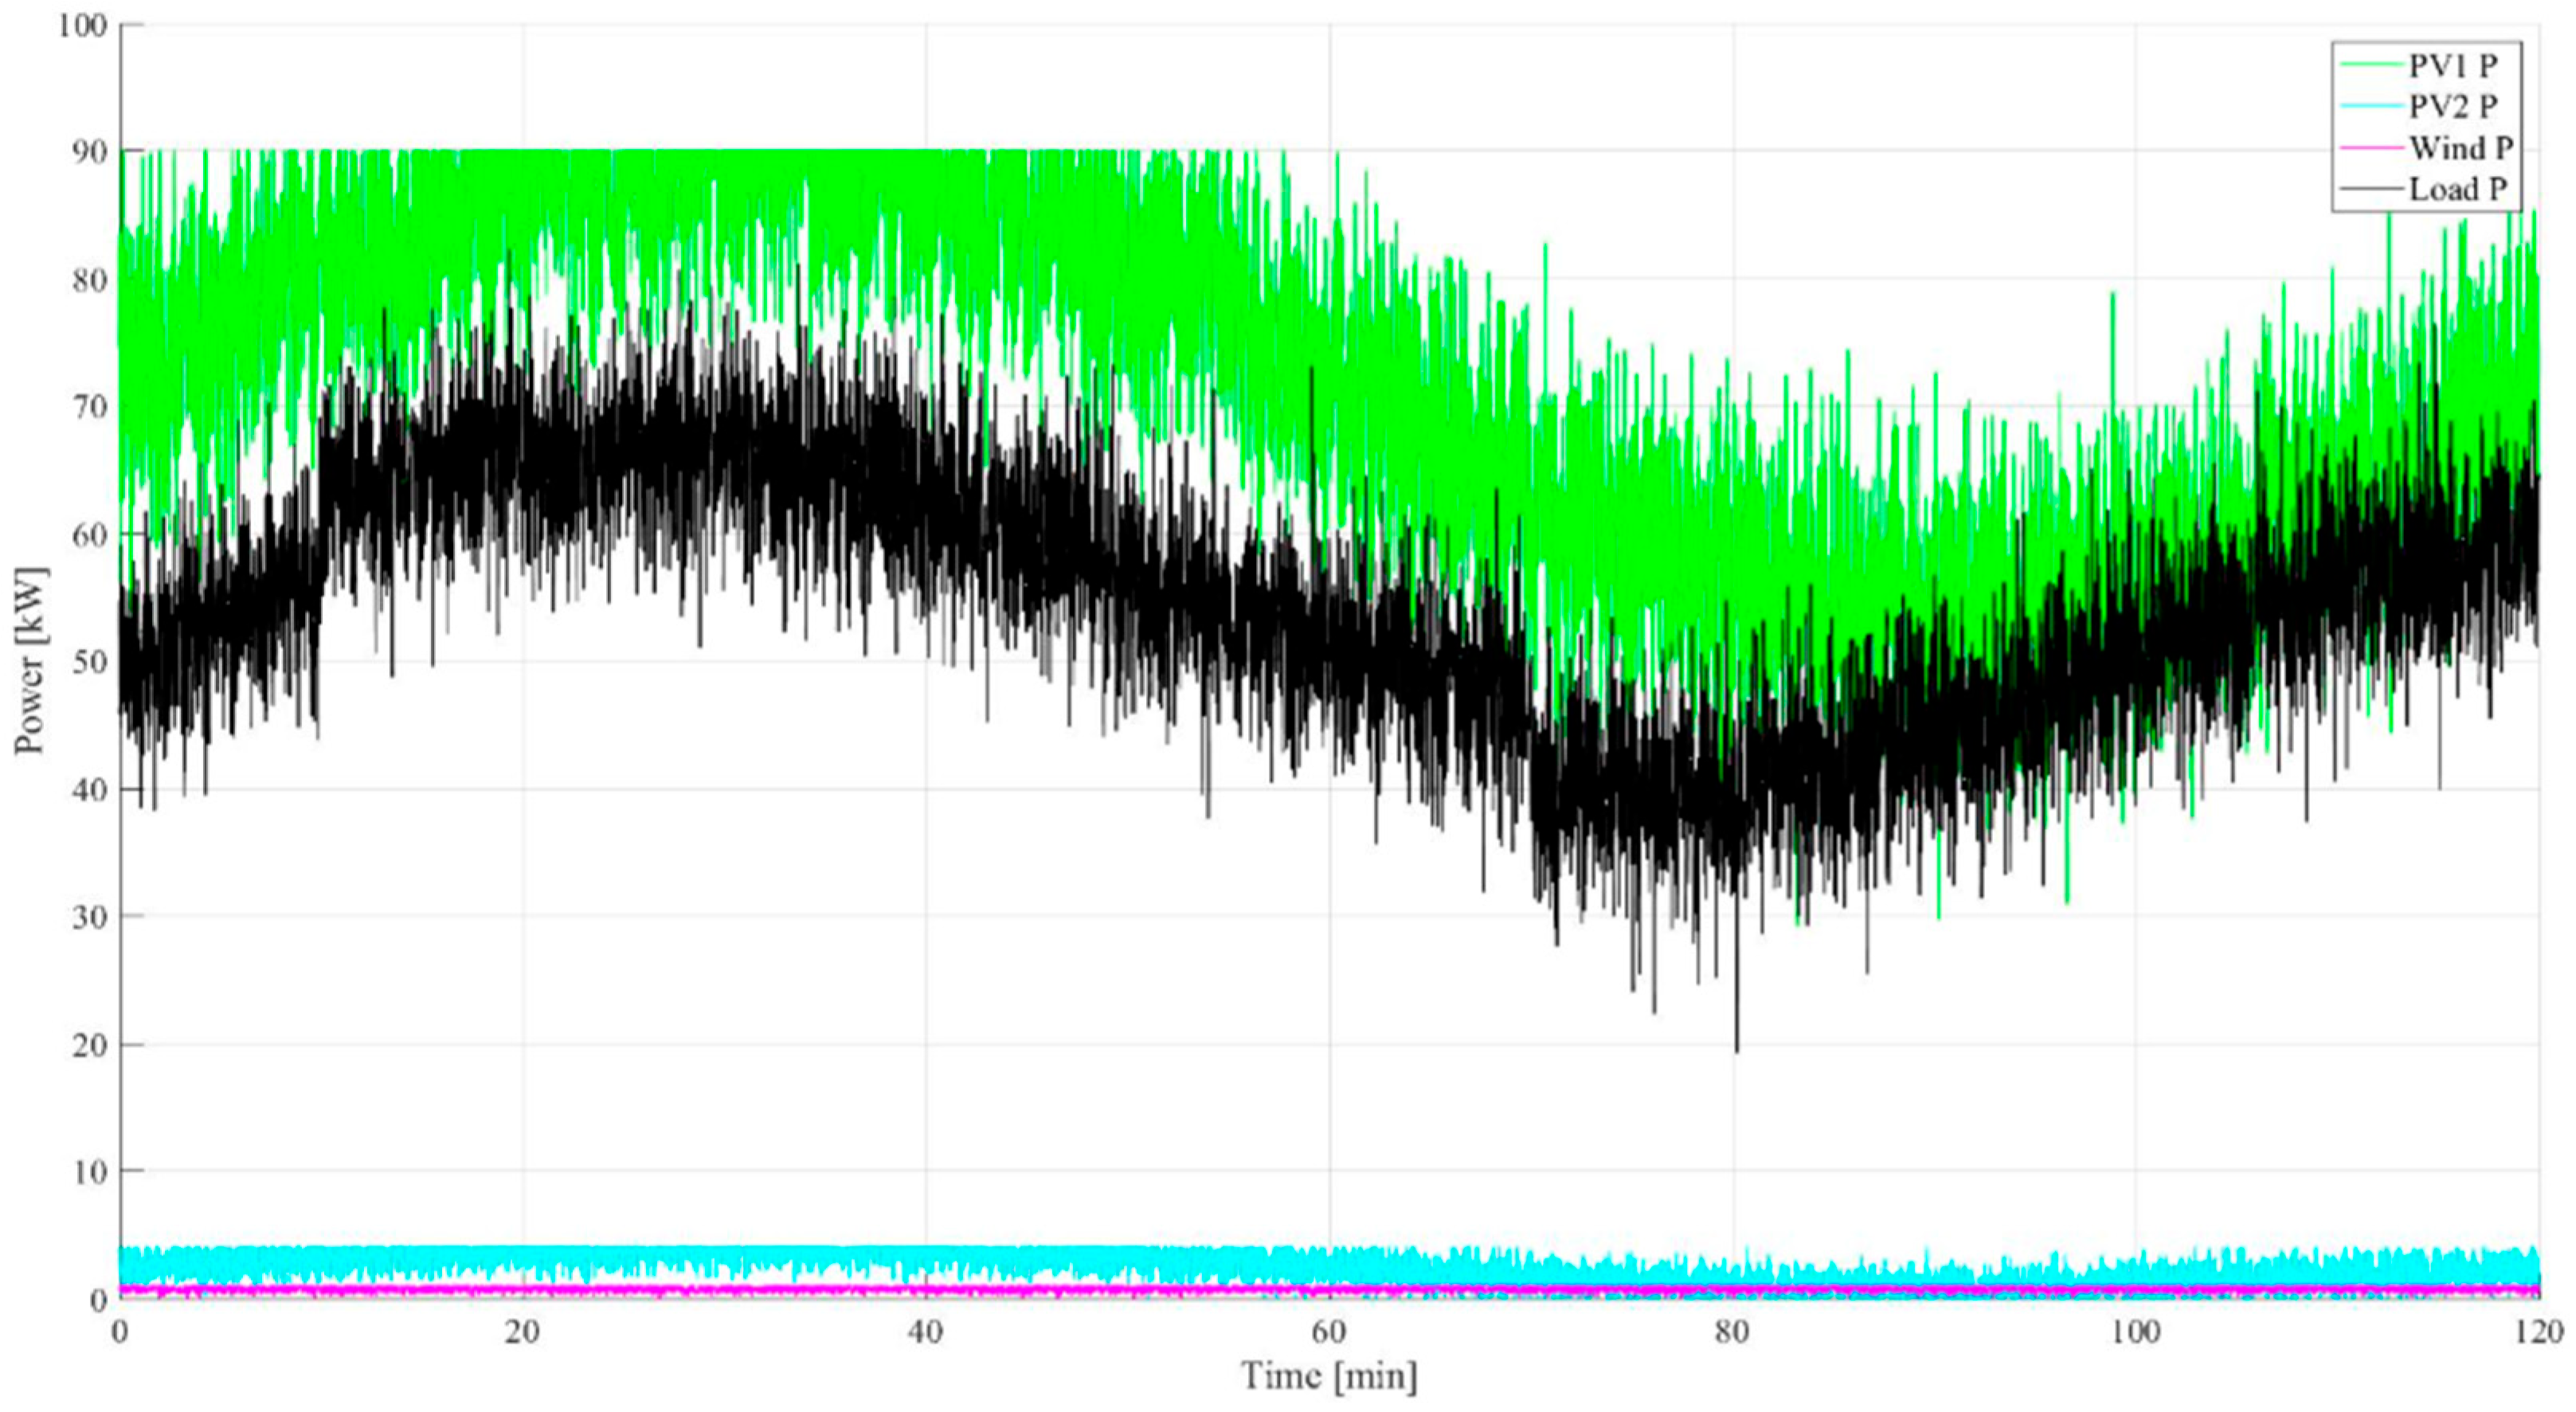
Task: Click the Time [min] axis label
Action: (x=1329, y=1377)
